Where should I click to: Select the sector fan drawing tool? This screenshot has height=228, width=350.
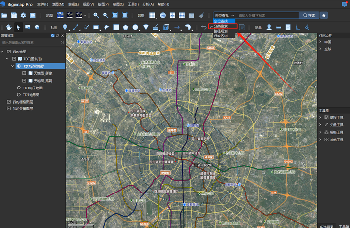(x=146, y=27)
